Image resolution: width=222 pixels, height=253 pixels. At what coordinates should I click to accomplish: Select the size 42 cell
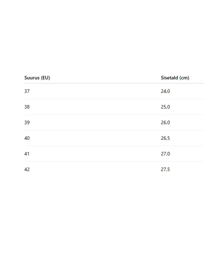pos(27,170)
